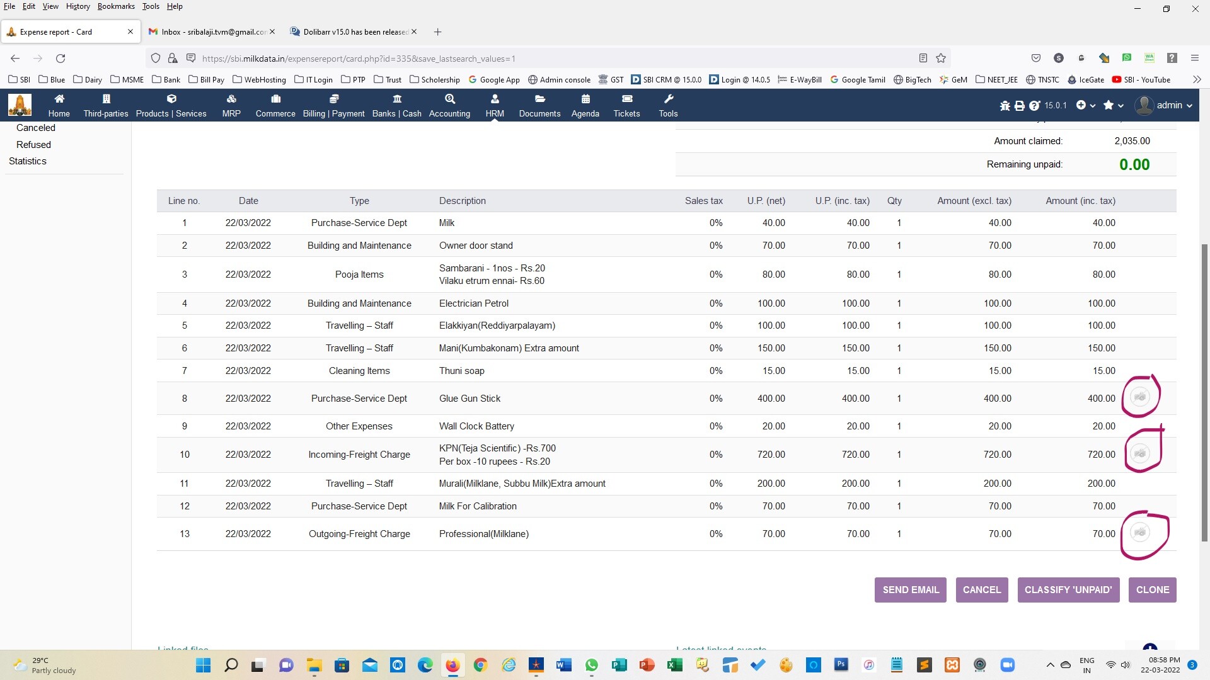Click attachment icon on KPN freight line
The width and height of the screenshot is (1210, 680).
(x=1139, y=453)
